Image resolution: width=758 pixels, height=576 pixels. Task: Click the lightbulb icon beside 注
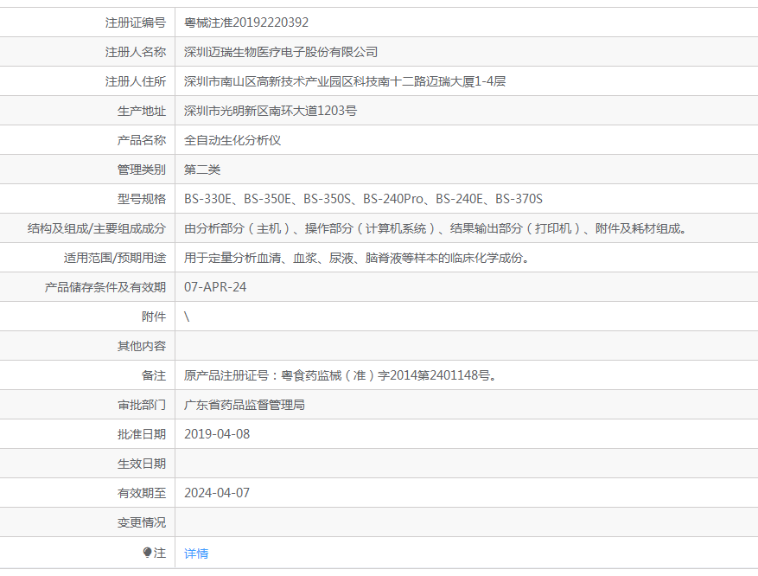pyautogui.click(x=148, y=553)
